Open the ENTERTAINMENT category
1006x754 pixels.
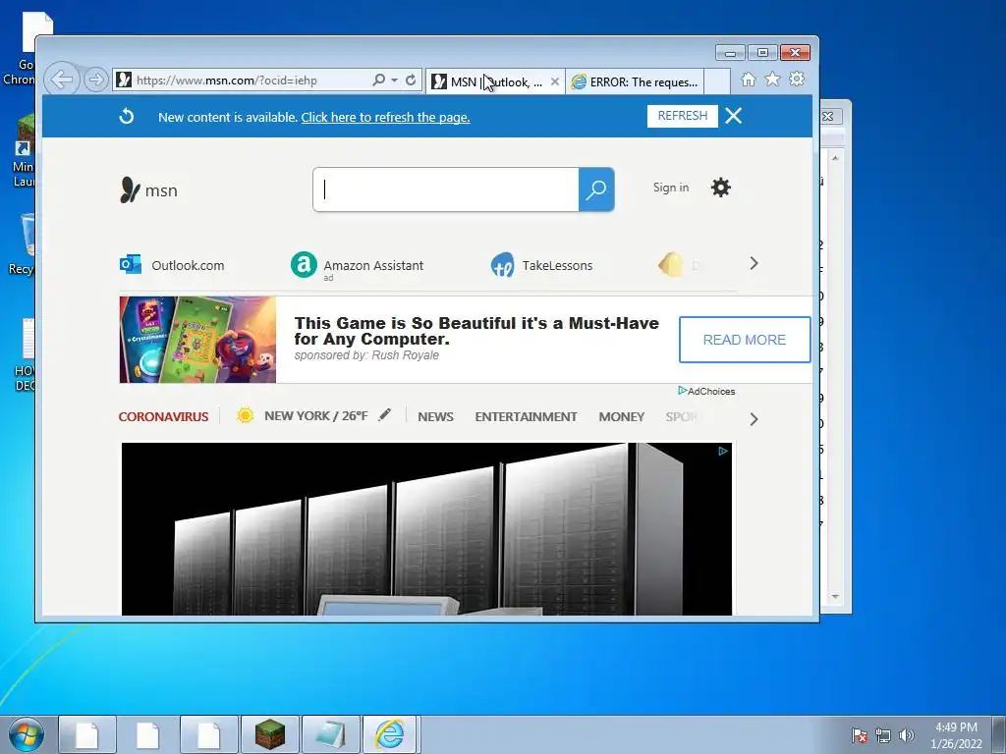coord(527,416)
